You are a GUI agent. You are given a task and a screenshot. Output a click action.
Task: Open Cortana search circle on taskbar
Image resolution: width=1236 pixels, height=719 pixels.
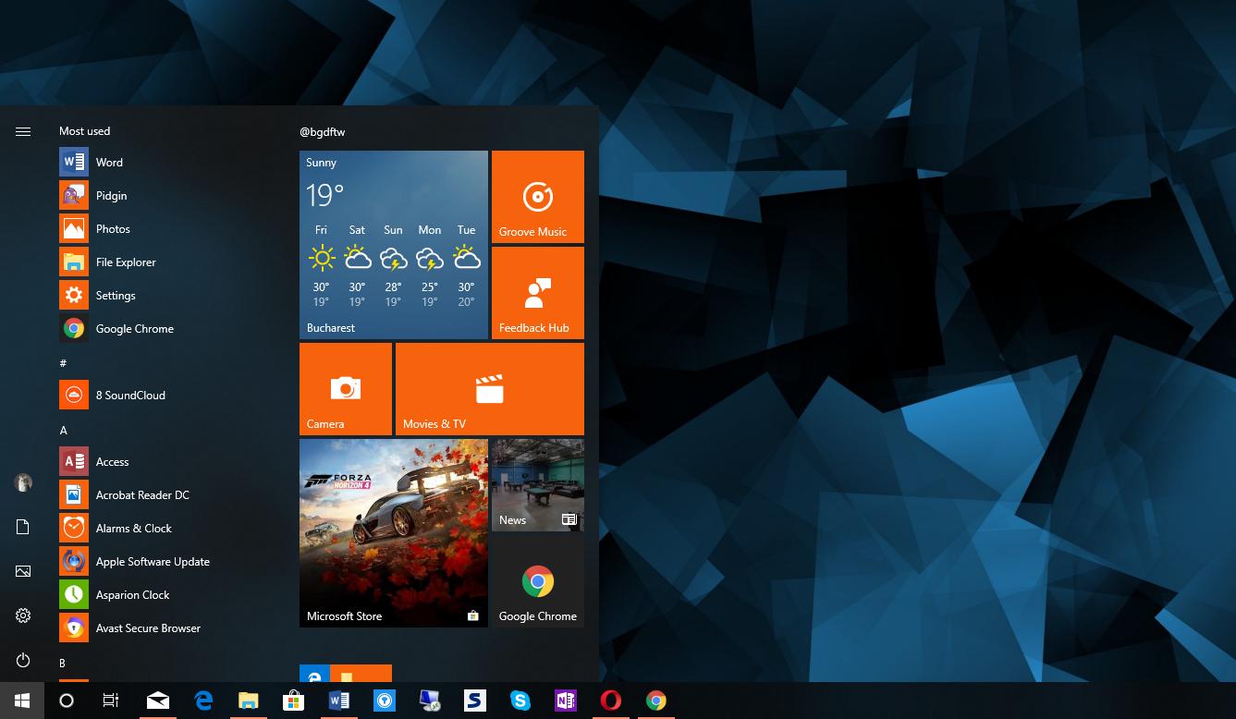[67, 701]
